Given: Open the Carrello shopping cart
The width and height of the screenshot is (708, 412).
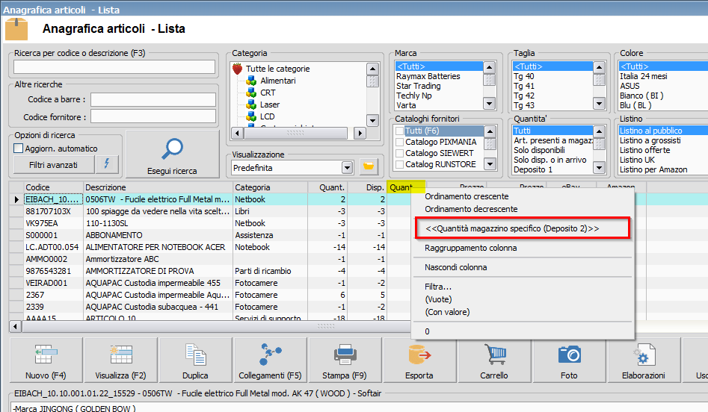Looking at the screenshot, I should pos(494,360).
